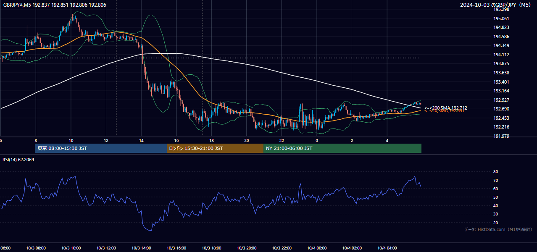Click the 10/4 00:00 time axis label
This screenshot has height=252, width=537.
pyautogui.click(x=317, y=248)
